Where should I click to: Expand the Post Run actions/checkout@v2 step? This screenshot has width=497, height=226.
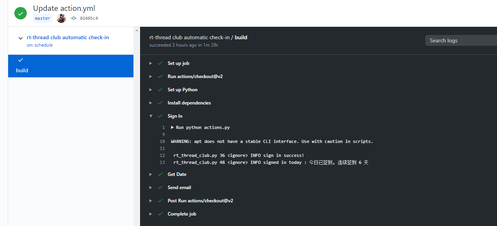click(151, 201)
